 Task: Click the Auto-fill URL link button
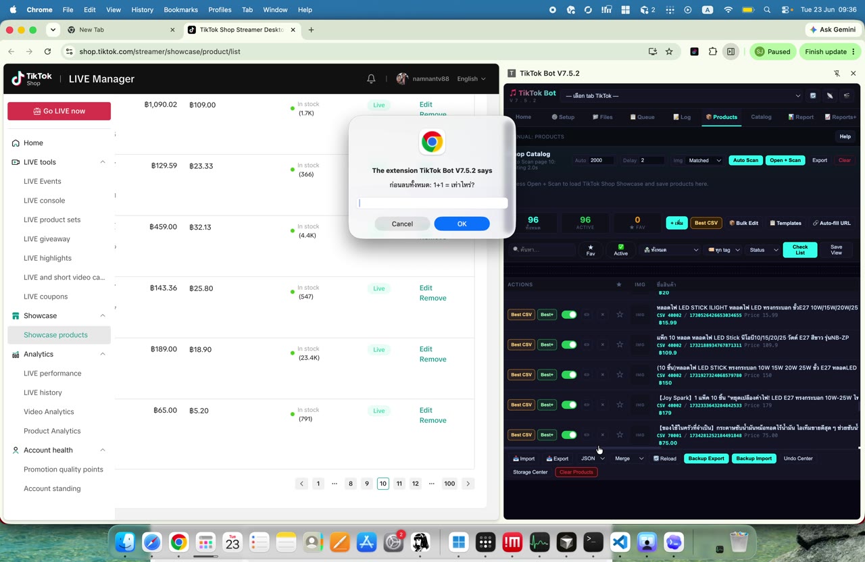pos(832,223)
